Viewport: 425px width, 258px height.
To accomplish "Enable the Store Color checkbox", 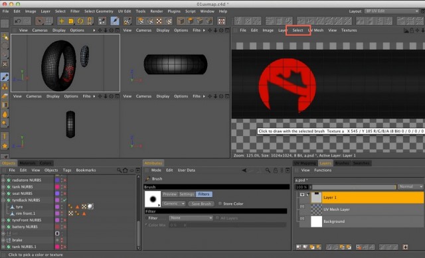I will click(220, 204).
